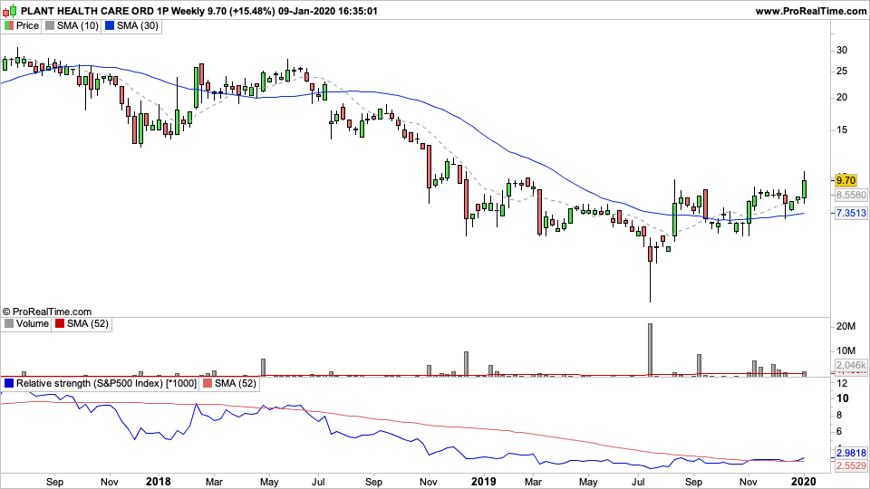Click the Volume panel SMA (52) label

pyautogui.click(x=88, y=324)
